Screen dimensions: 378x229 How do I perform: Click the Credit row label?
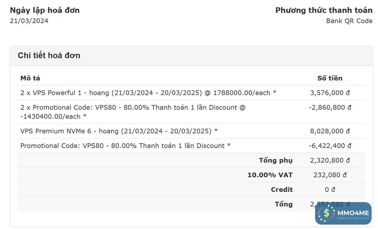click(x=281, y=190)
